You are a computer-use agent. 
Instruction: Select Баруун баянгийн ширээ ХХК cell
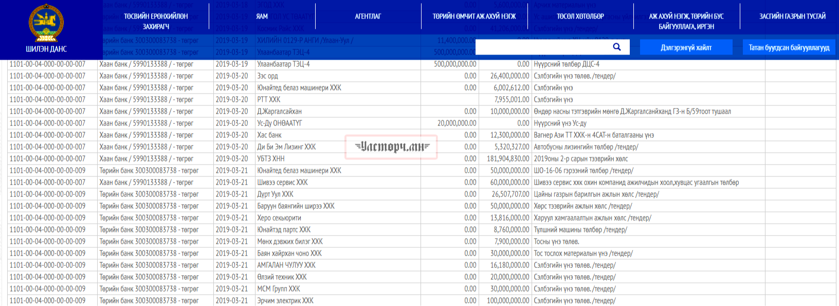click(x=296, y=206)
